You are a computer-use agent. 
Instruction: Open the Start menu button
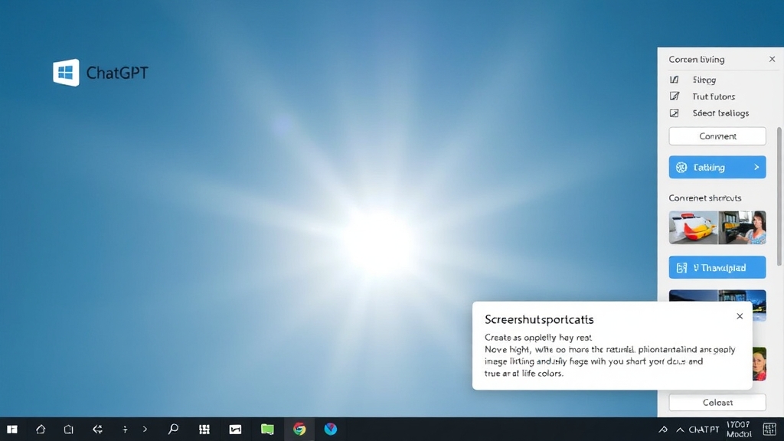11,430
